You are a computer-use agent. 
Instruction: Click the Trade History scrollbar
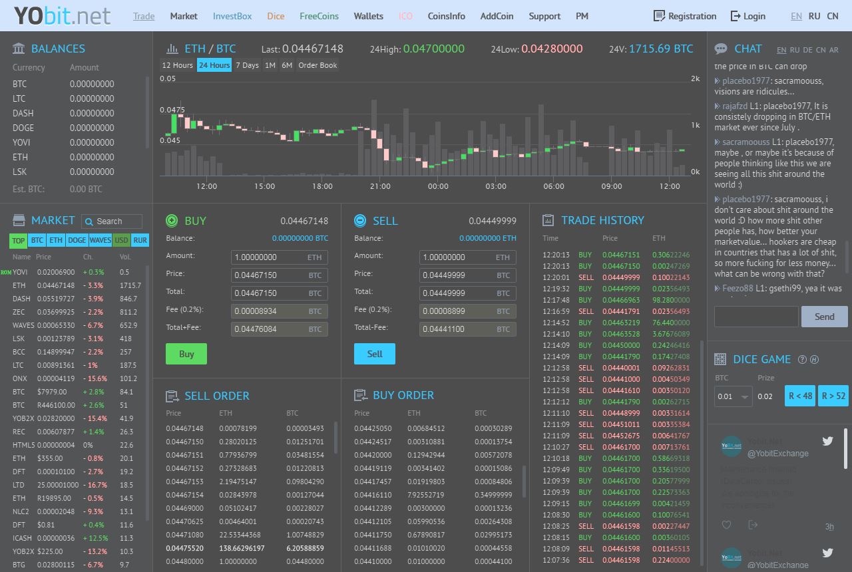tap(702, 452)
